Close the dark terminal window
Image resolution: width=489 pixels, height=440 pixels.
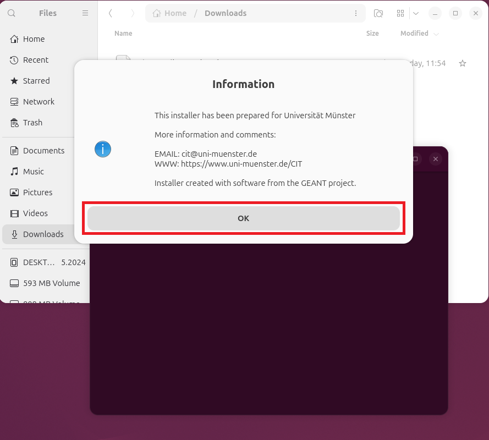point(436,159)
